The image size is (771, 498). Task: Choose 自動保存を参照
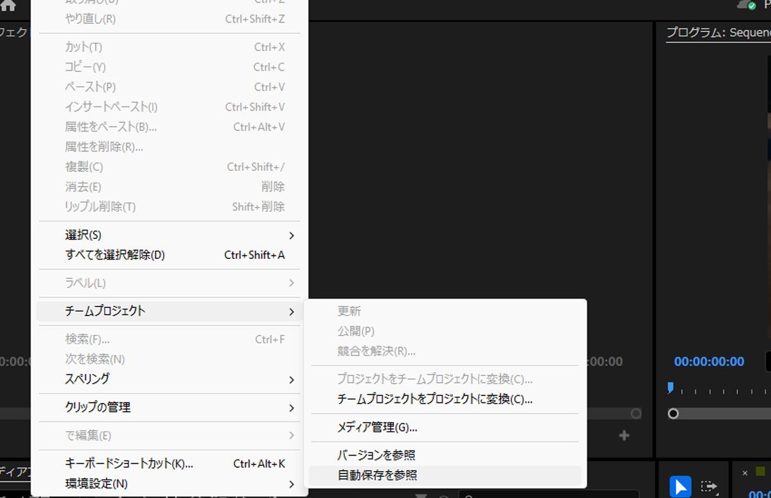(x=445, y=476)
